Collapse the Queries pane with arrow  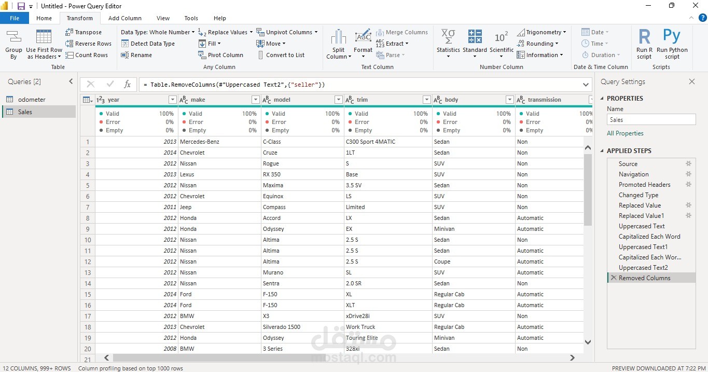point(71,81)
